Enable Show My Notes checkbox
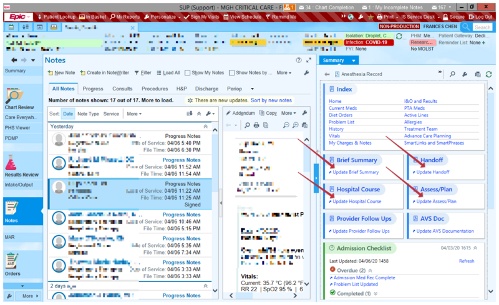This screenshot has height=305, width=499. pyautogui.click(x=188, y=72)
